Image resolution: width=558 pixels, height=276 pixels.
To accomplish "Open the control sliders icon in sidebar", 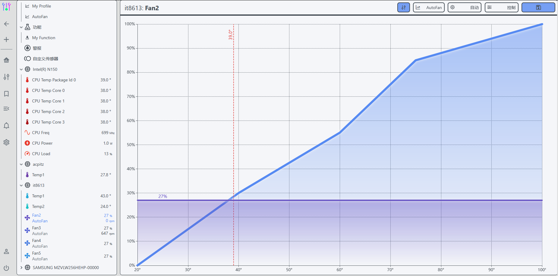I will (x=6, y=77).
